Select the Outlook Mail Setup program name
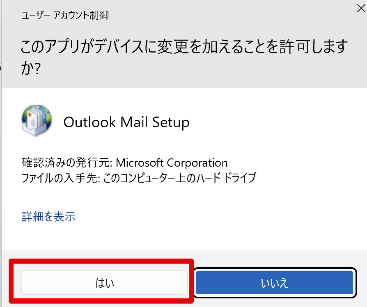Image resolution: width=367 pixels, height=307 pixels. 126,122
